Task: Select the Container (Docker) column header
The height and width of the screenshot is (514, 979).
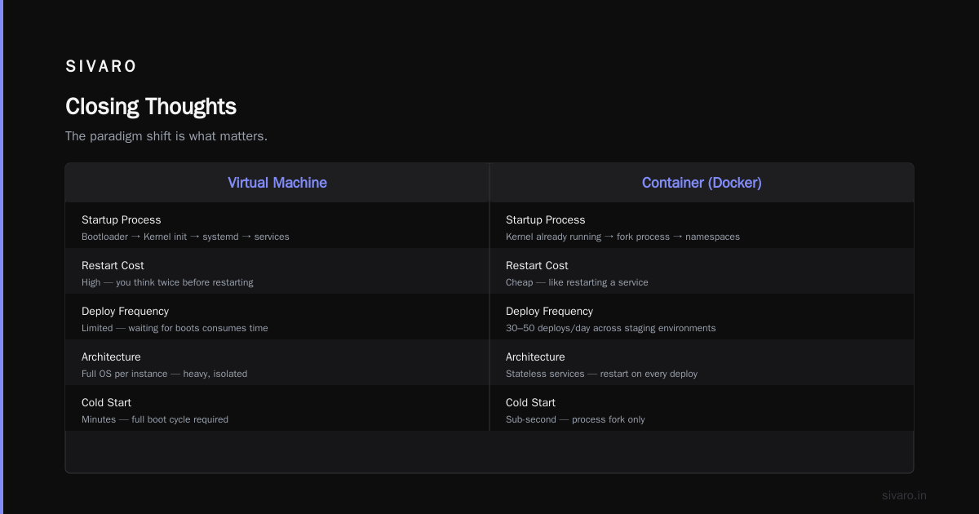Action: point(702,183)
